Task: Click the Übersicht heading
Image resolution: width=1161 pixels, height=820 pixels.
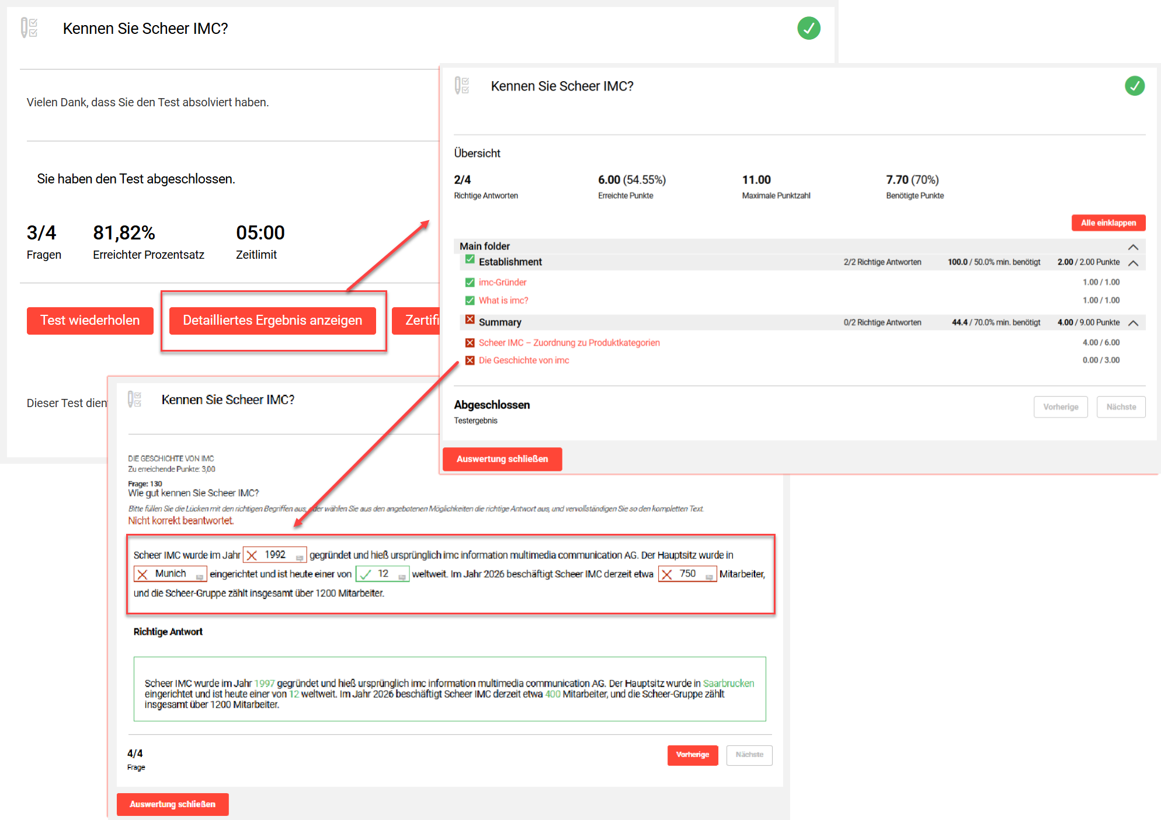Action: pos(477,153)
